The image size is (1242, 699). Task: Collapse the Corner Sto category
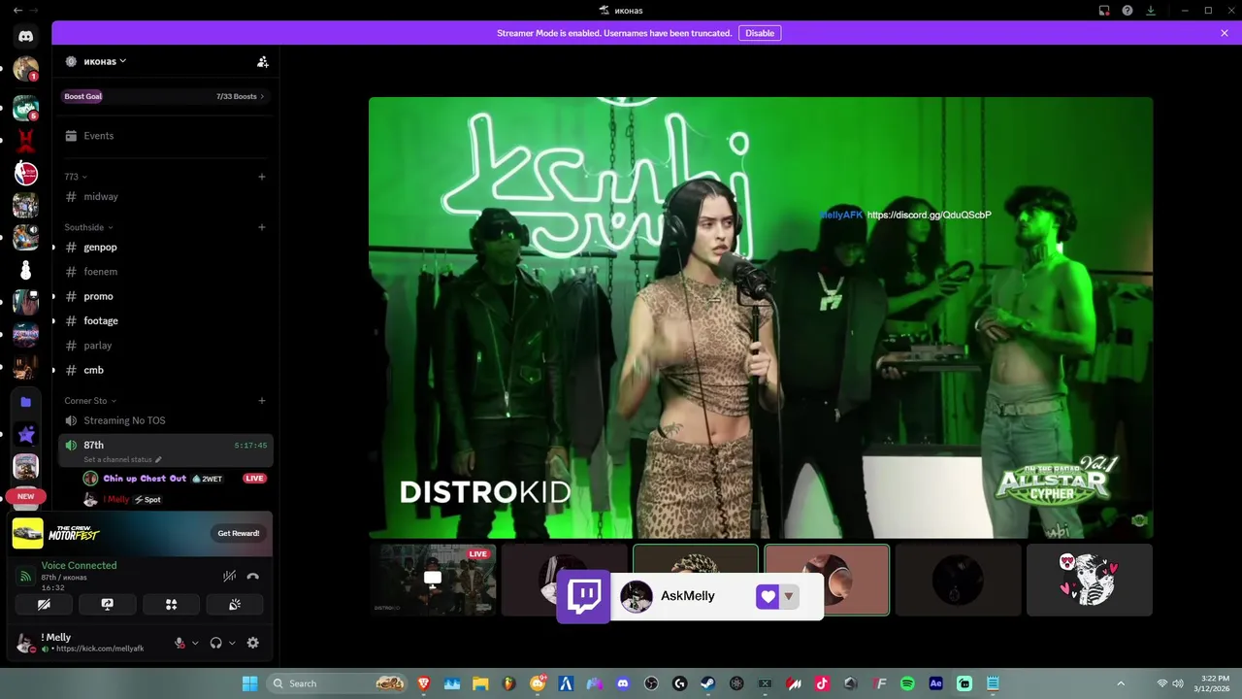coord(90,401)
